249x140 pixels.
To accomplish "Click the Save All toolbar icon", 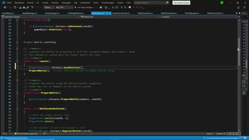I will (28, 7).
